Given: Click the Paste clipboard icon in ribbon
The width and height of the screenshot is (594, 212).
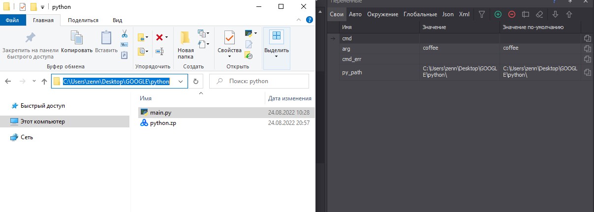Looking at the screenshot, I should pos(106,38).
